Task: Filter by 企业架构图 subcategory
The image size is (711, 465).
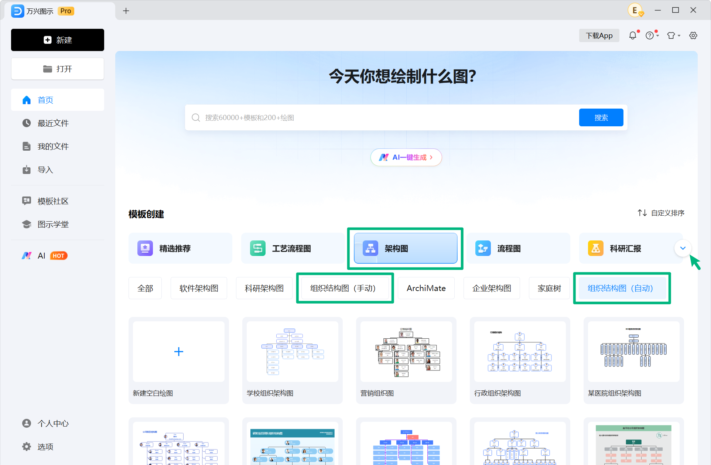Action: point(492,288)
